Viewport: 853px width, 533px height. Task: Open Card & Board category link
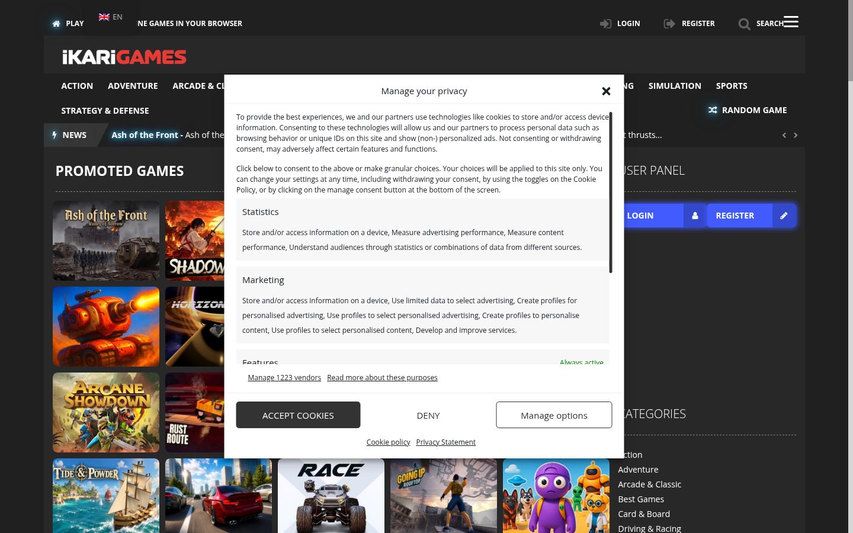(x=644, y=514)
